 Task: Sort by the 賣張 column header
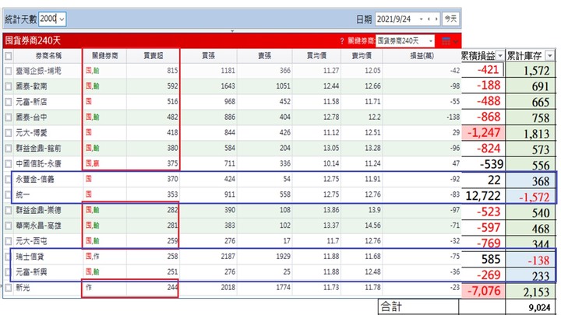(x=265, y=56)
